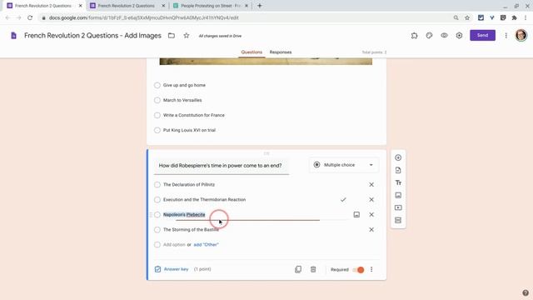
Task: Click the Help question mark icon
Action: [526, 292]
